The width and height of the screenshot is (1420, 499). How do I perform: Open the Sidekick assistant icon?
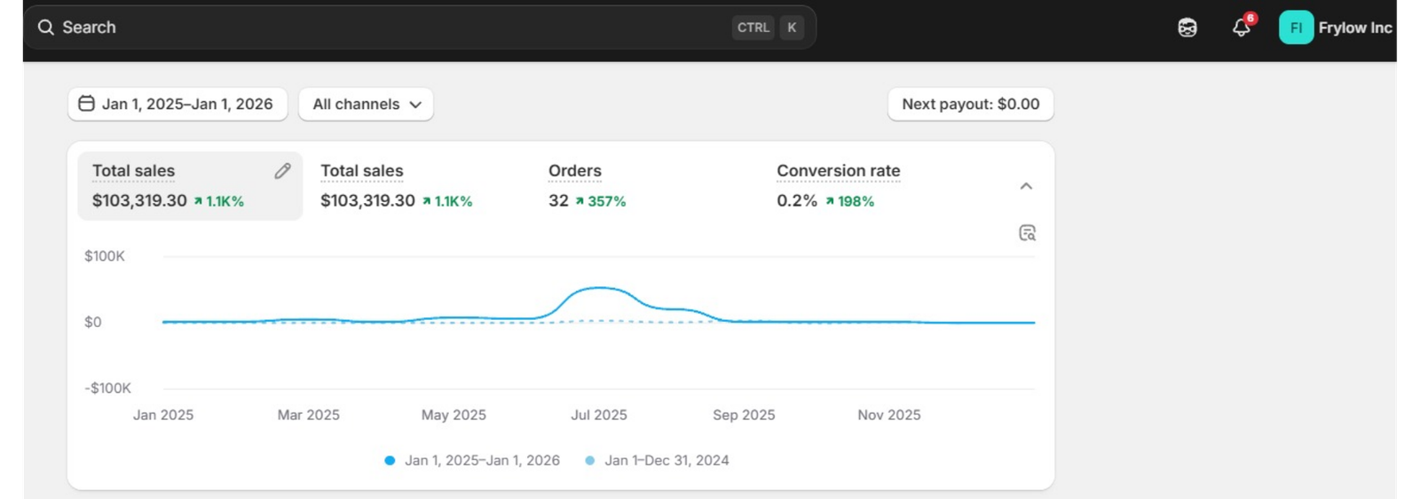click(1187, 28)
